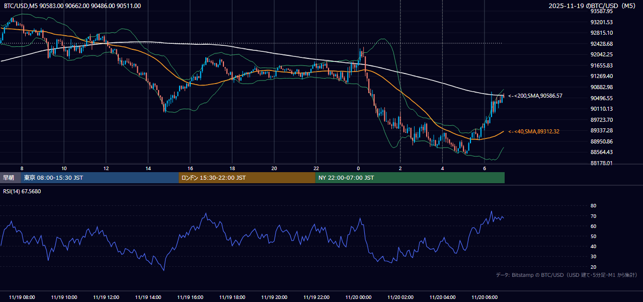Click the 11/19 20:00 date label

[274, 297]
